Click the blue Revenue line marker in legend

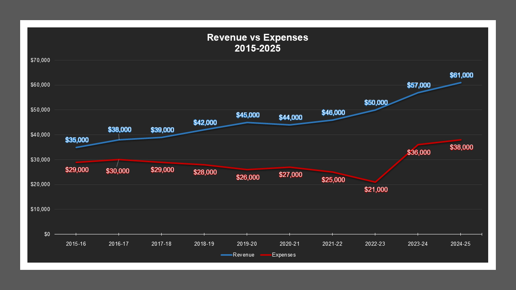(x=226, y=255)
